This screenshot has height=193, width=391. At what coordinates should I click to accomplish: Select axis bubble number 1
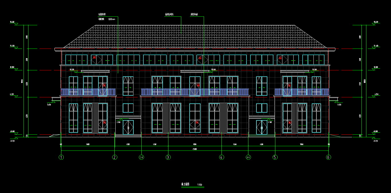pyautogui.click(x=61, y=157)
